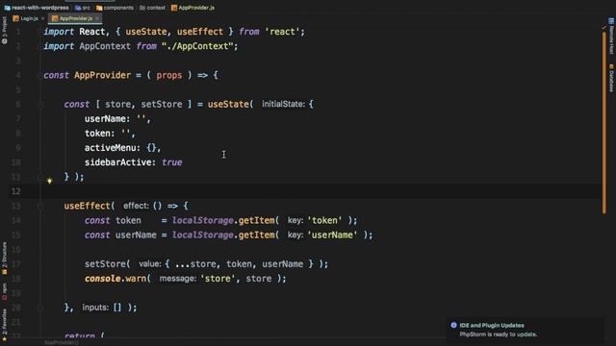Click line number 1 in the gutter
The height and width of the screenshot is (346, 616).
click(x=18, y=32)
